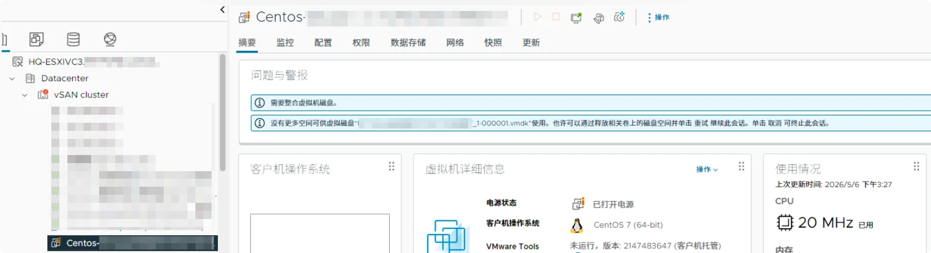
Task: Open 操作 dropdown in 虚拟机详细信息 card
Action: point(707,169)
